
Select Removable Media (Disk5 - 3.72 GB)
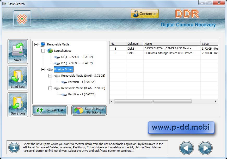coord(83,76)
